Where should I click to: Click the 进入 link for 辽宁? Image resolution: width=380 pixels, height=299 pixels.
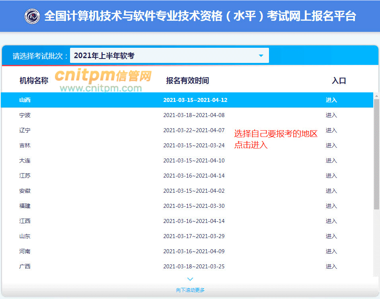[x=331, y=130]
